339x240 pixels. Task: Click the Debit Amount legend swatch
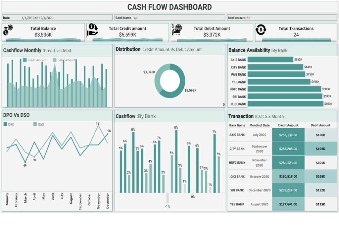(55, 60)
